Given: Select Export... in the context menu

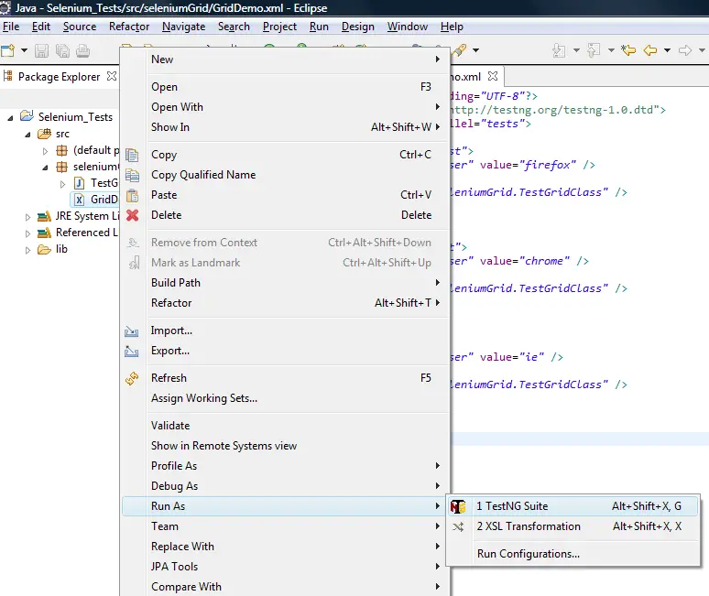Looking at the screenshot, I should [170, 351].
